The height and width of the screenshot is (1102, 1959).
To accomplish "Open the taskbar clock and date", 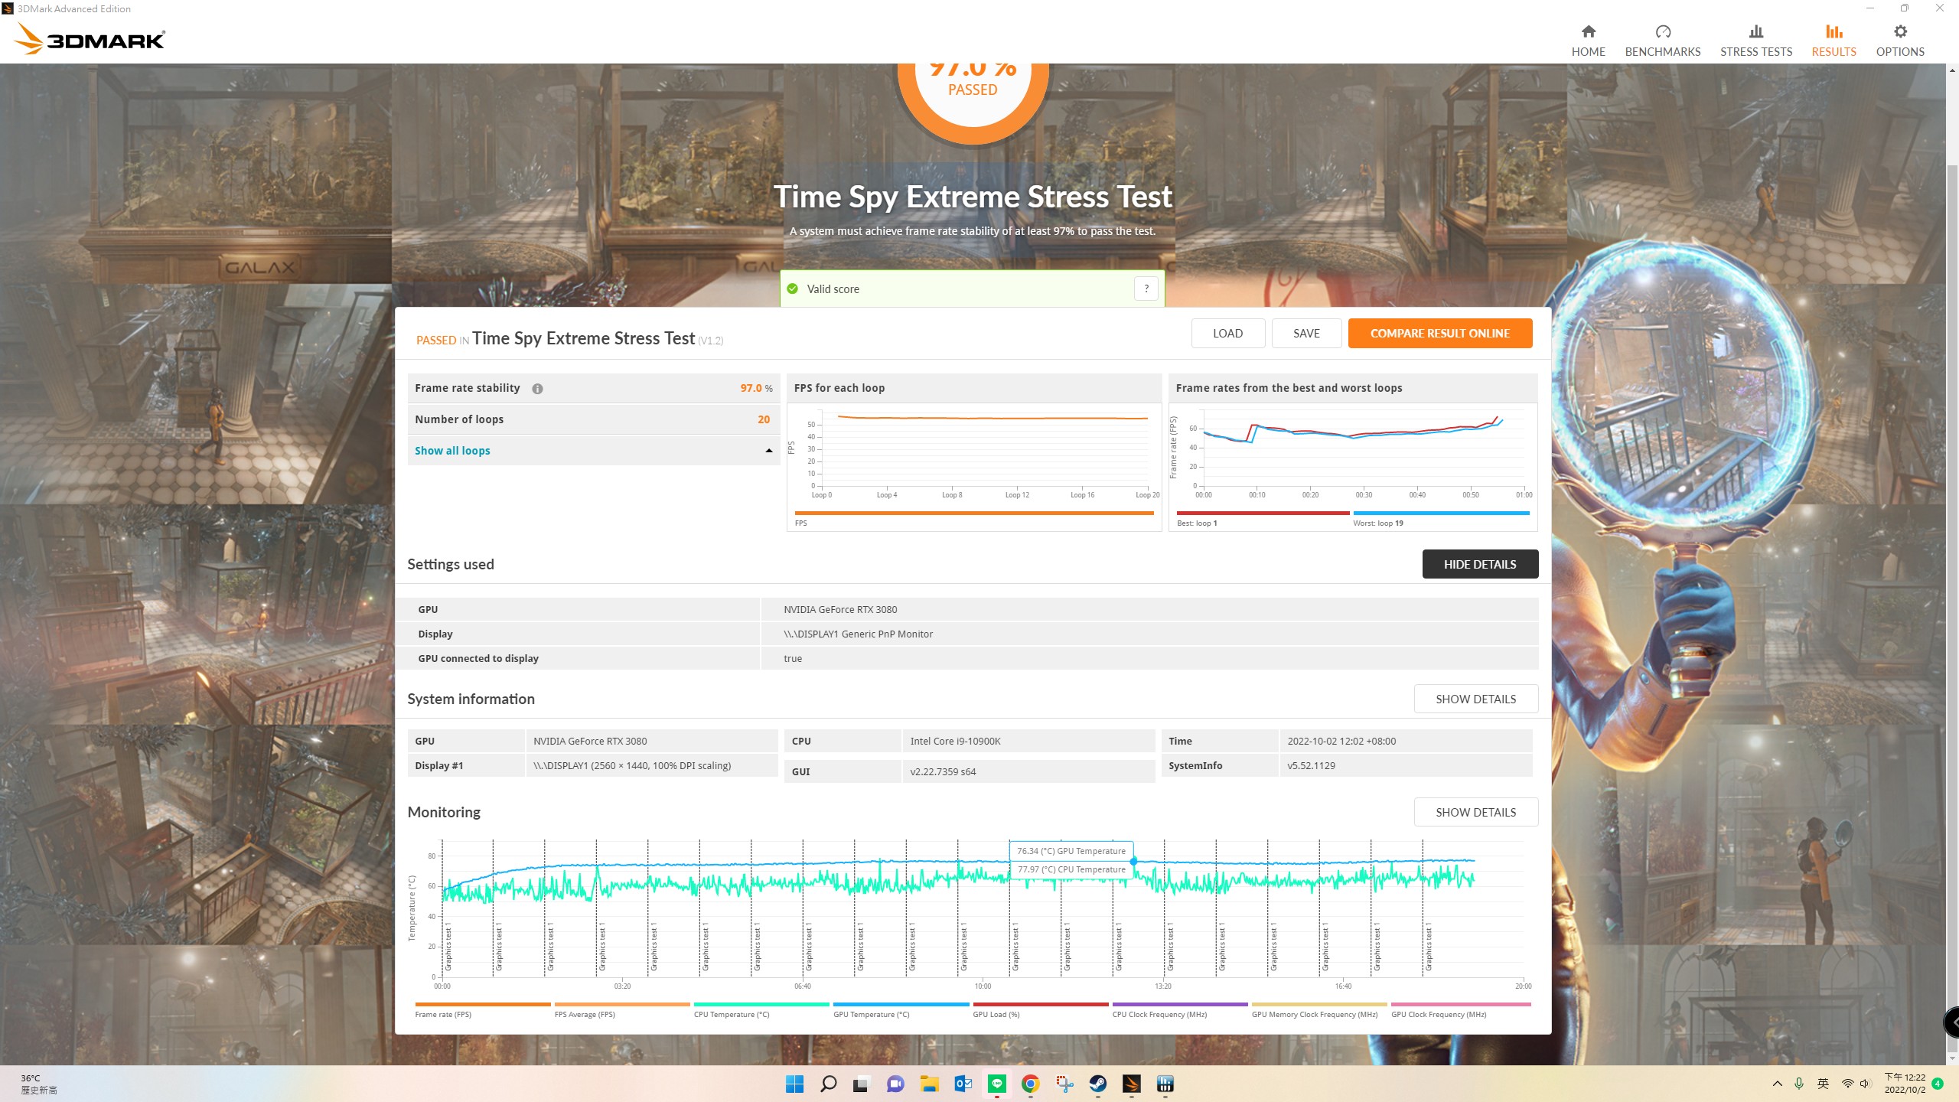I will tap(1904, 1084).
